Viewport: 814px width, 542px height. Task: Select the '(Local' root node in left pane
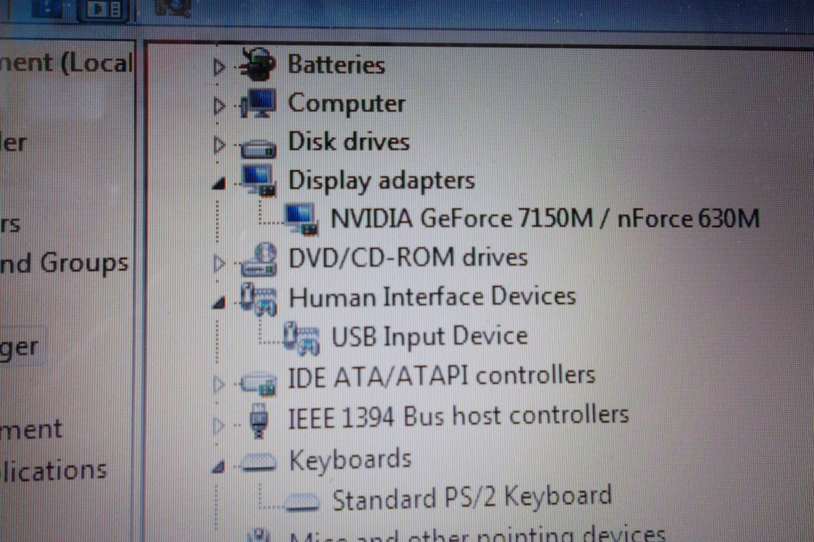coord(66,64)
